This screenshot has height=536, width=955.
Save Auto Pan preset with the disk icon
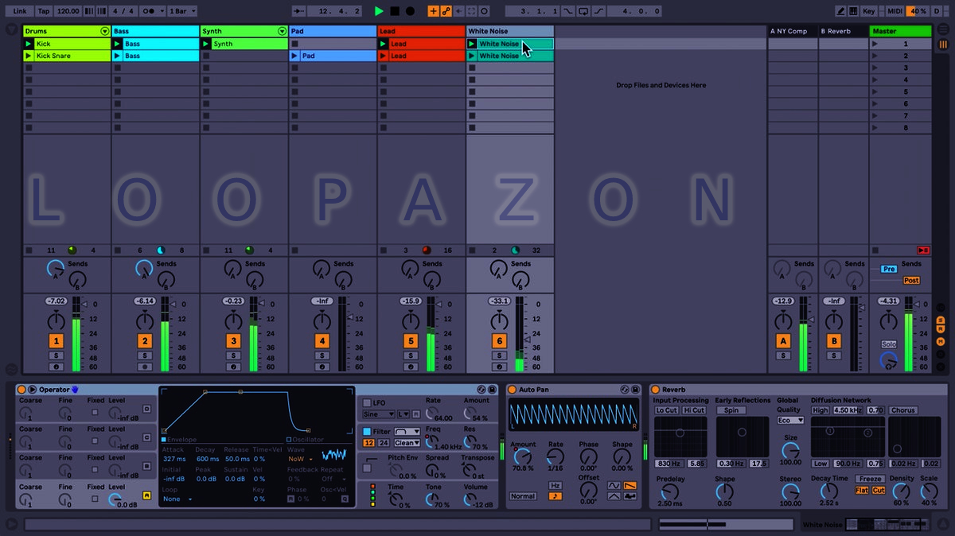click(636, 390)
